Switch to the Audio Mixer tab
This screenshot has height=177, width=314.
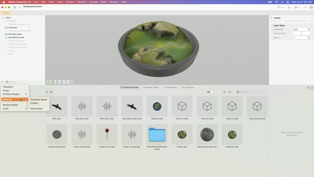(x=170, y=87)
